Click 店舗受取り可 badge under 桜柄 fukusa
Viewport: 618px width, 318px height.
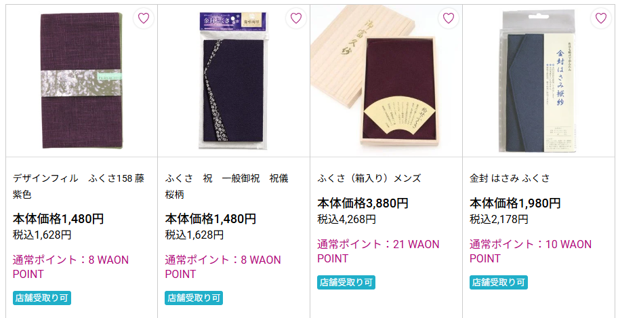click(194, 298)
